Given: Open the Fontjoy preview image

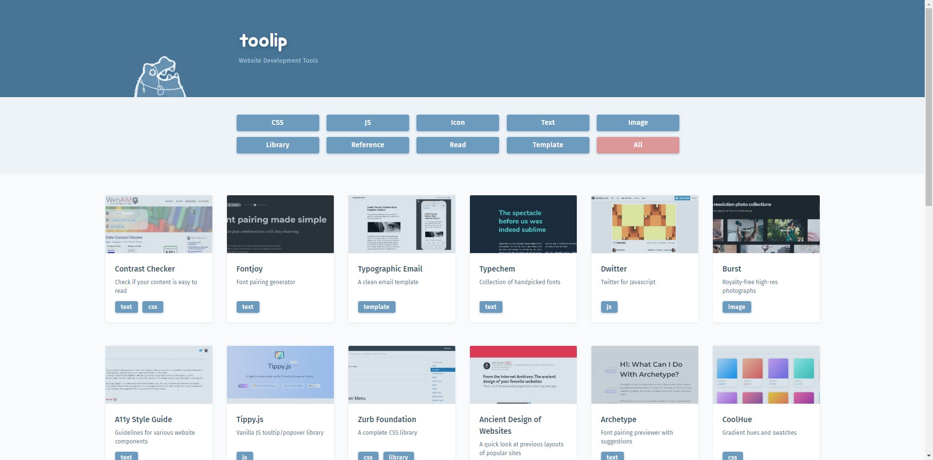Looking at the screenshot, I should (280, 224).
